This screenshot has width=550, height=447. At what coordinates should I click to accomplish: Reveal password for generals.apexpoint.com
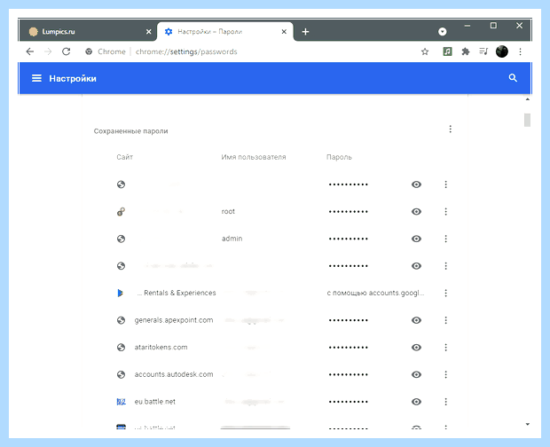[416, 320]
